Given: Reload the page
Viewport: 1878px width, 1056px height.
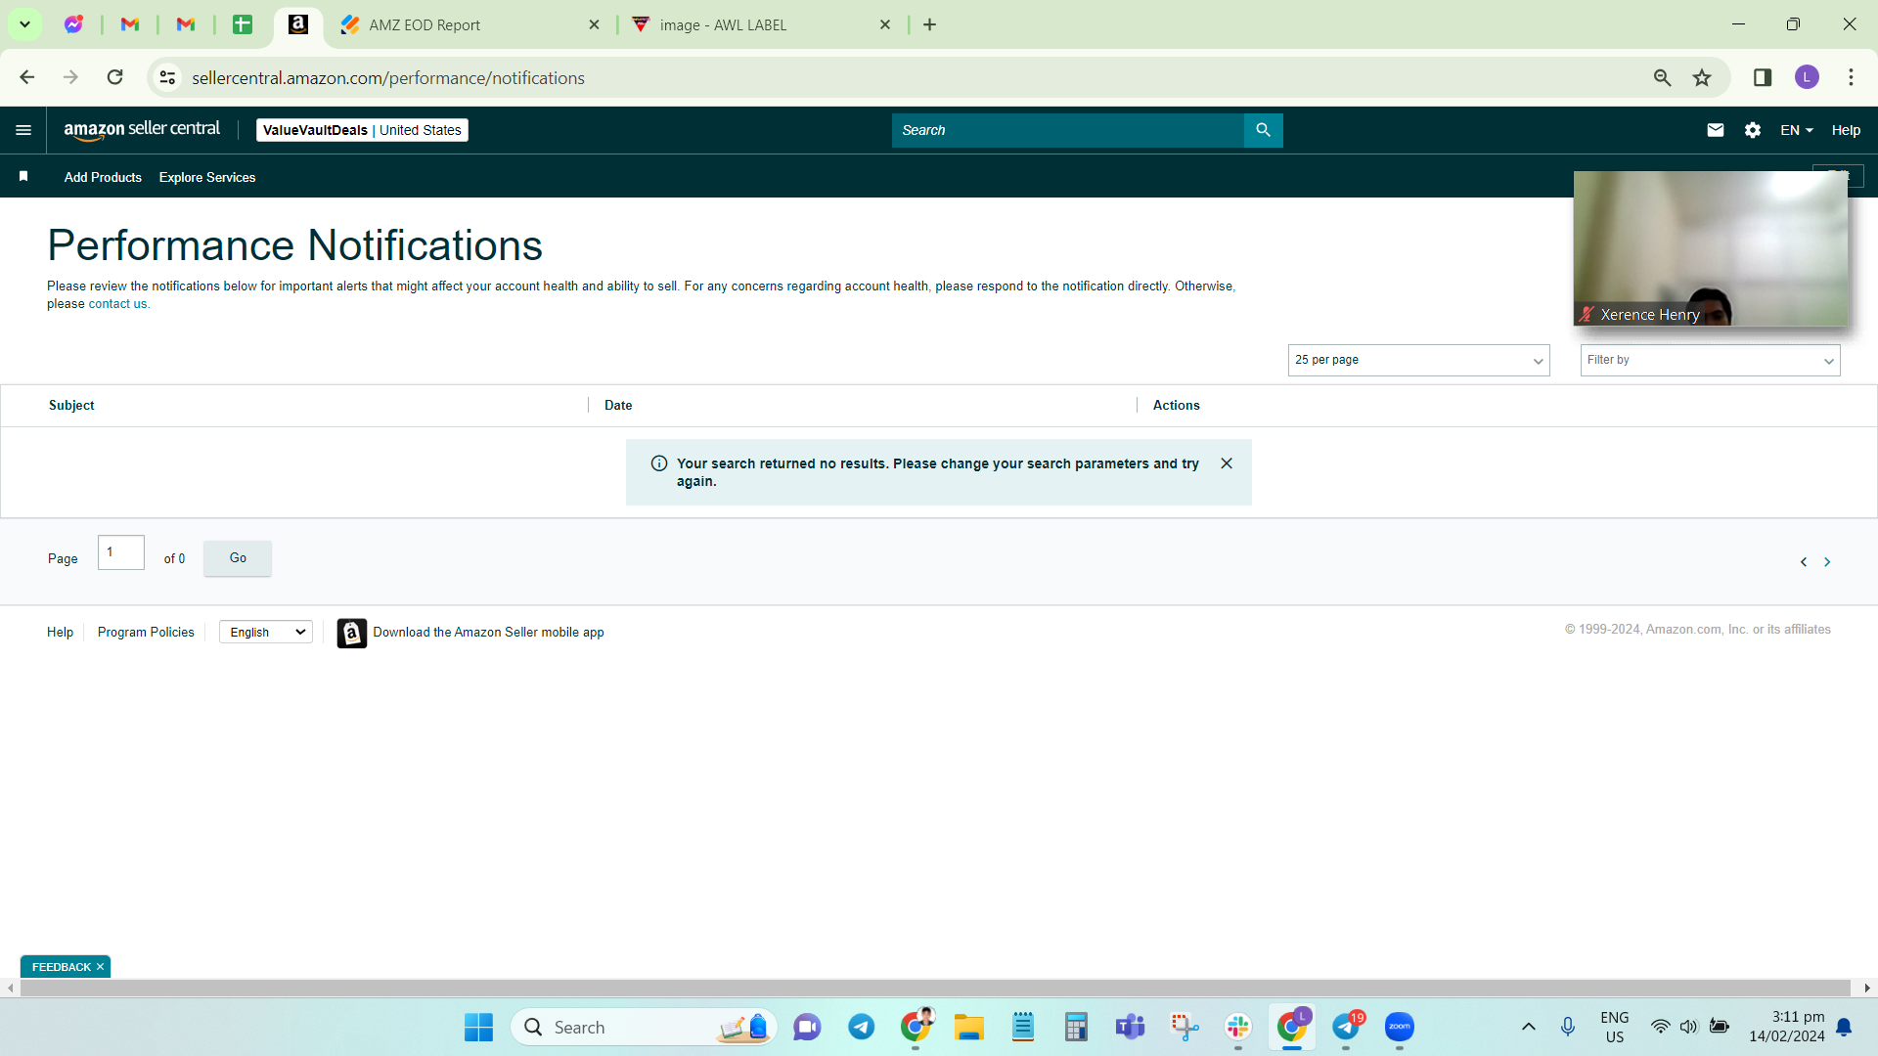Looking at the screenshot, I should (115, 77).
